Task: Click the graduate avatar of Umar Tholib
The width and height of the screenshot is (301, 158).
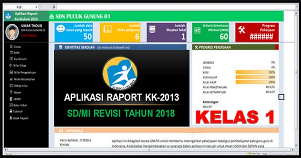Action: point(12,32)
